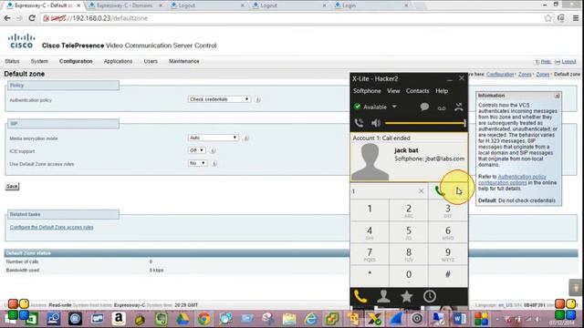Close the Information help panel
Image resolution: width=584 pixels, height=328 pixels.
point(558,96)
